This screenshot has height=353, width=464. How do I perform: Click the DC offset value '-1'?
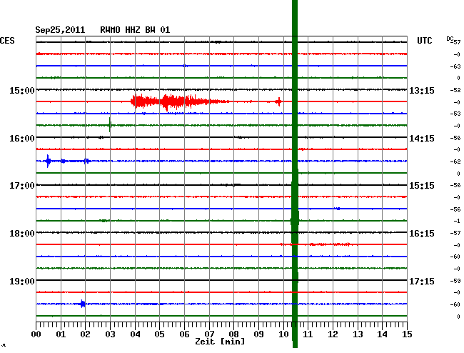click(457, 221)
